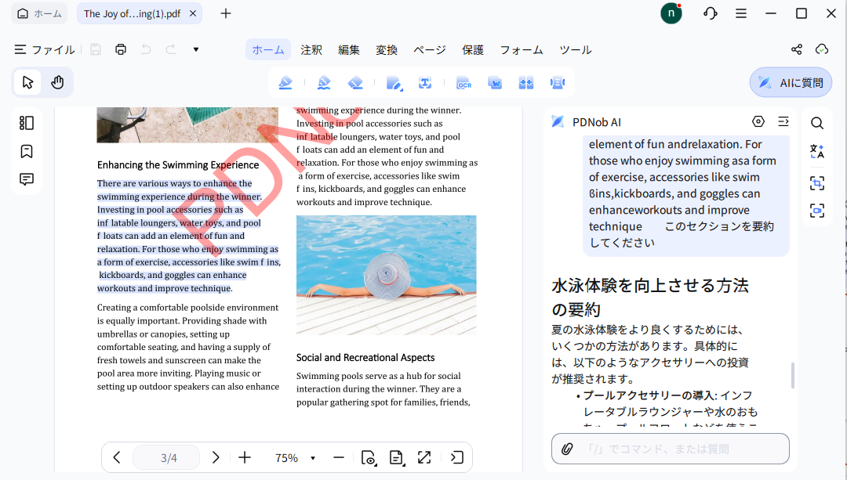Open the convert to Word tool
This screenshot has height=480, width=847.
click(x=495, y=83)
